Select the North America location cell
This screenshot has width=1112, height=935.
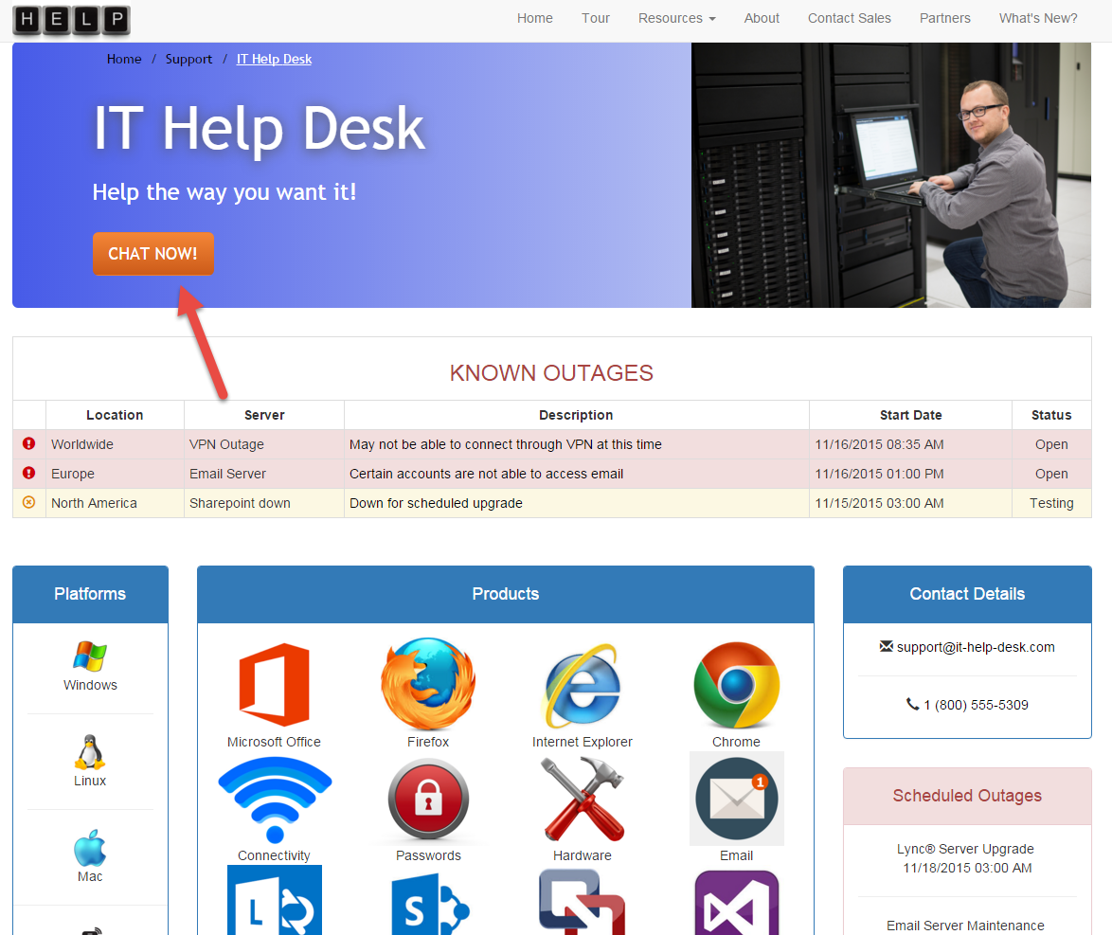pyautogui.click(x=115, y=503)
